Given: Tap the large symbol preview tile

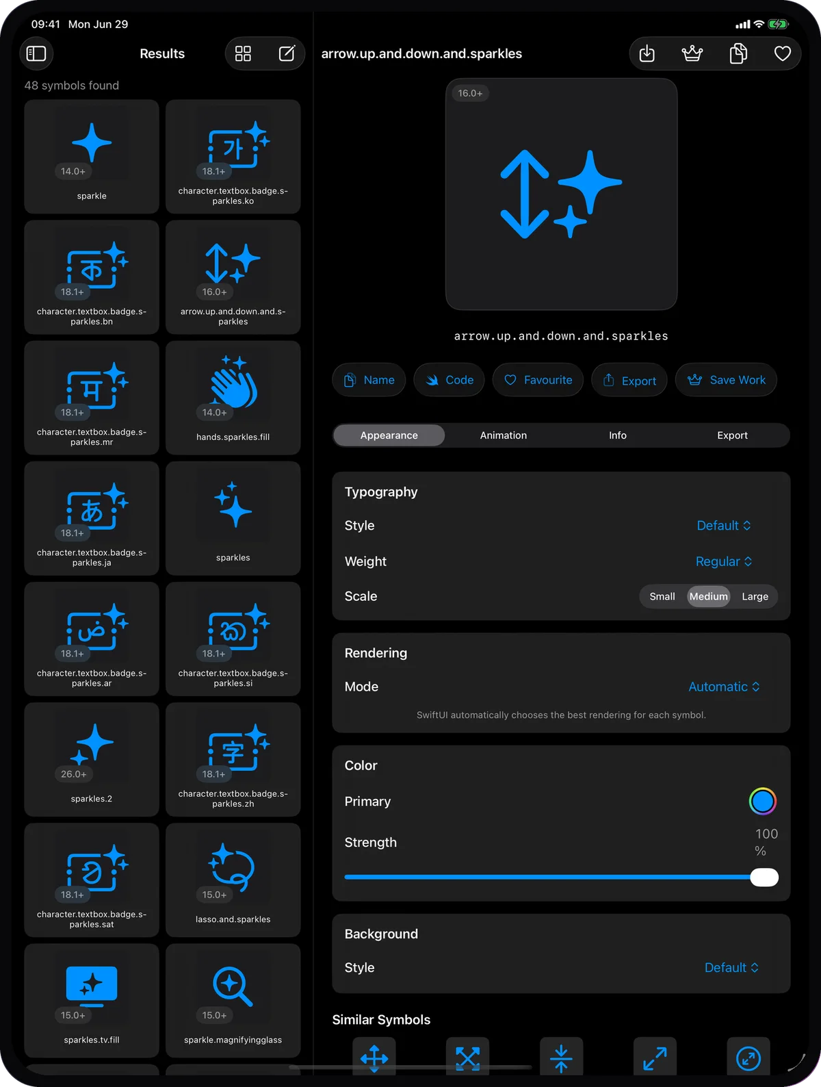Looking at the screenshot, I should [561, 194].
